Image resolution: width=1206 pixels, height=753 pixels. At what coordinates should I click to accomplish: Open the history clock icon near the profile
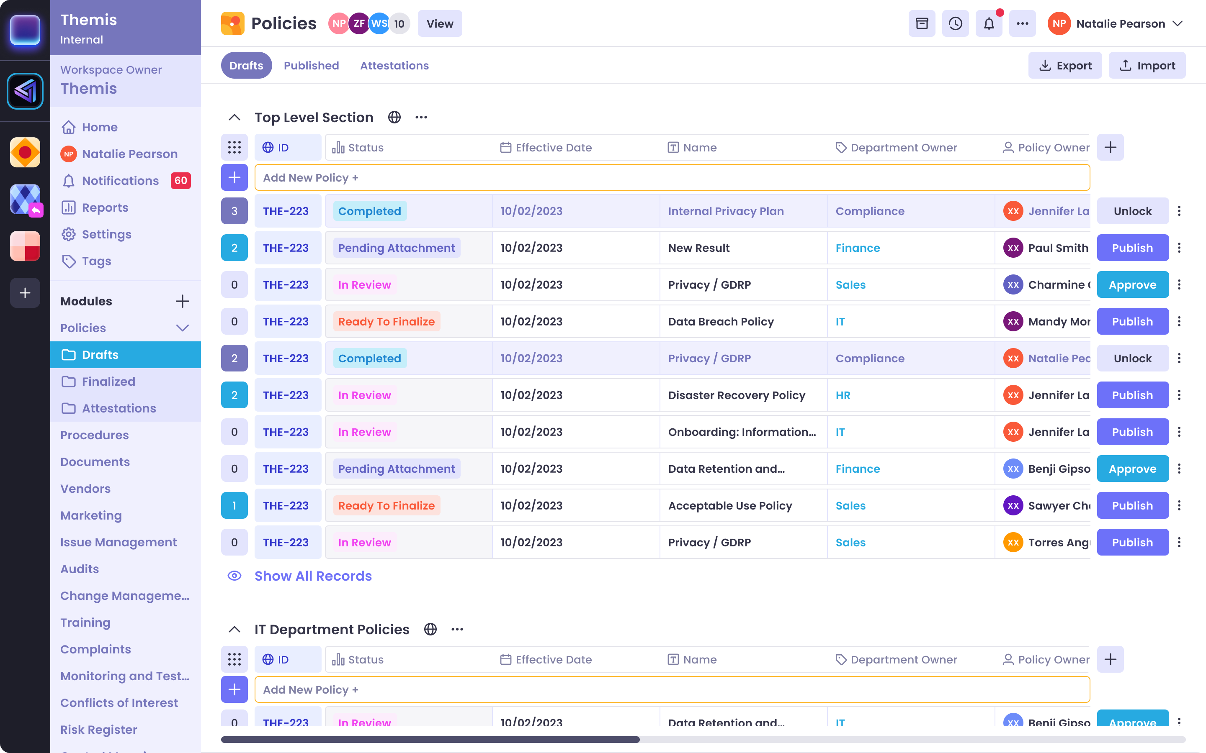[x=955, y=23]
